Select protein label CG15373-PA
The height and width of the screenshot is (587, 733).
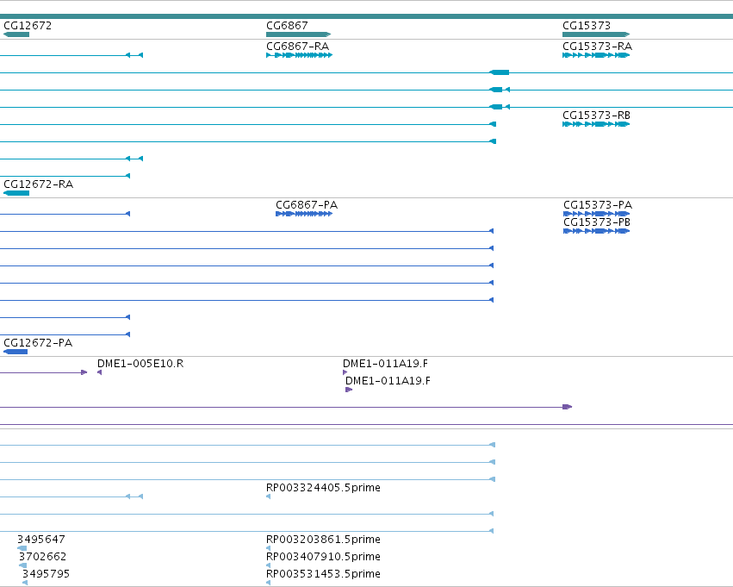(598, 205)
